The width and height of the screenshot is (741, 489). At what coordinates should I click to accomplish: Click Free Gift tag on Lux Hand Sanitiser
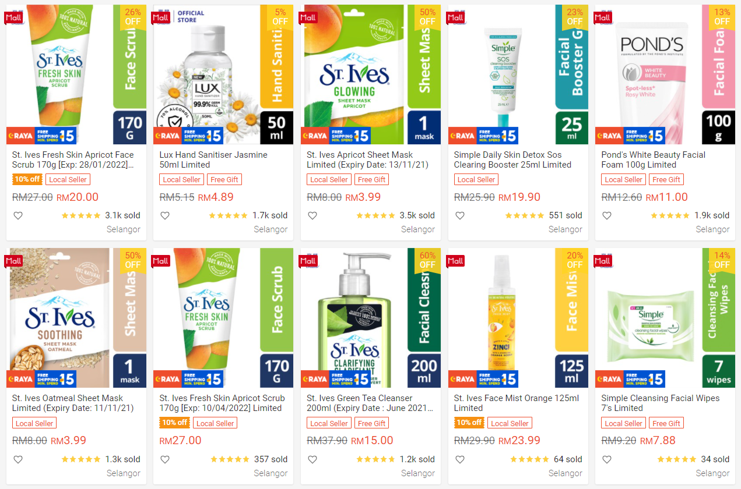(x=225, y=179)
